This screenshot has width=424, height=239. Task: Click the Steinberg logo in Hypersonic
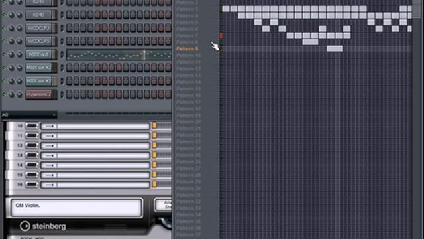pyautogui.click(x=42, y=226)
